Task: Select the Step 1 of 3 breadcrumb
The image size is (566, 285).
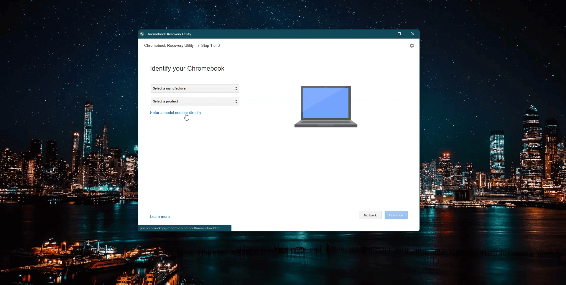Action: point(210,46)
